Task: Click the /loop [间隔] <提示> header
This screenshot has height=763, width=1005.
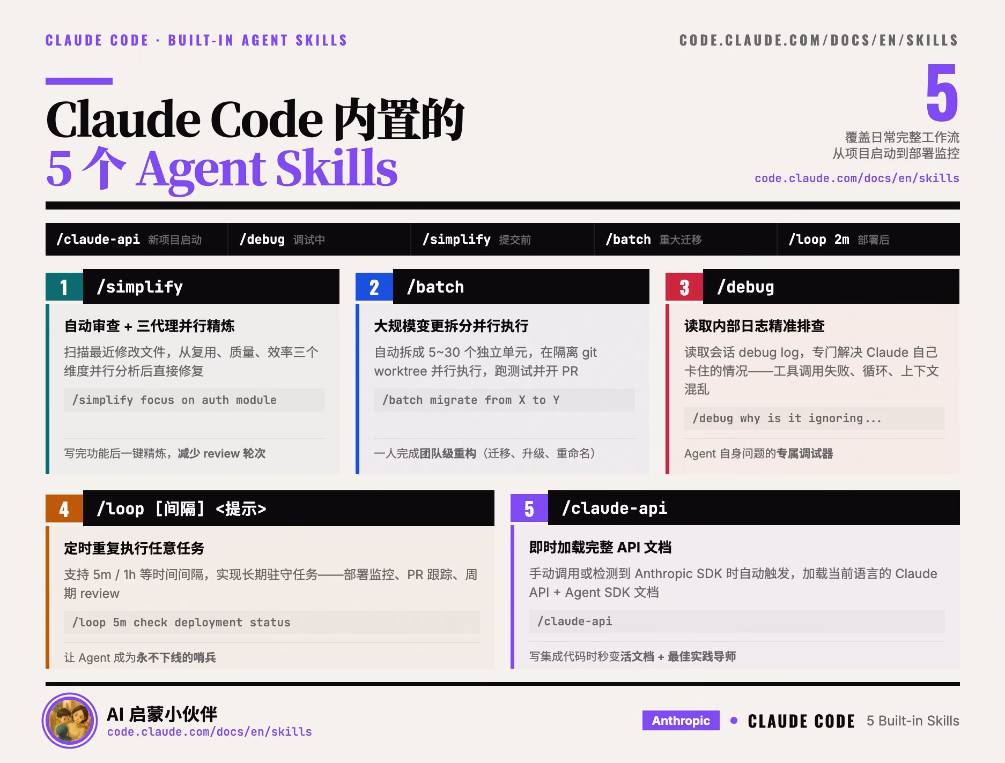Action: (289, 508)
